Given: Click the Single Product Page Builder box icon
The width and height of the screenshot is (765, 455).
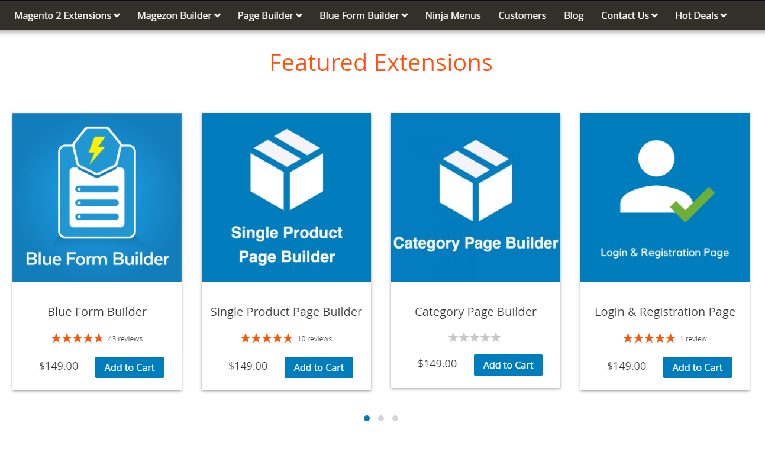Looking at the screenshot, I should 286,169.
